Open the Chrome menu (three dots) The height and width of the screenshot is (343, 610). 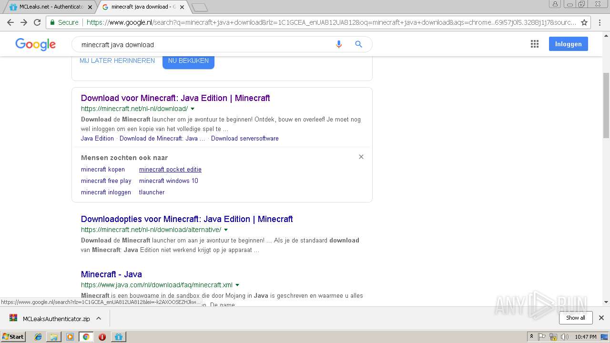pyautogui.click(x=600, y=22)
